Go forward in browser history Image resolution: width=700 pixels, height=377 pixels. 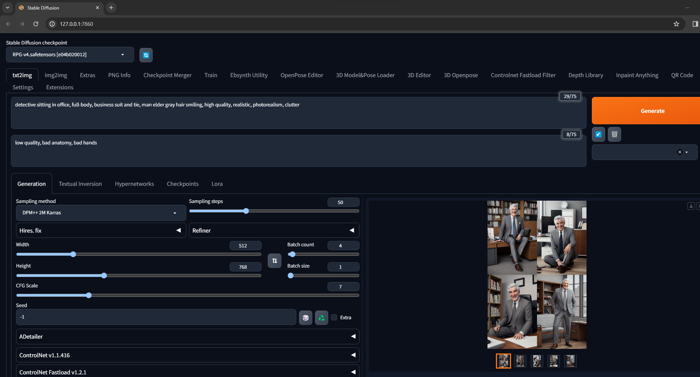(22, 24)
